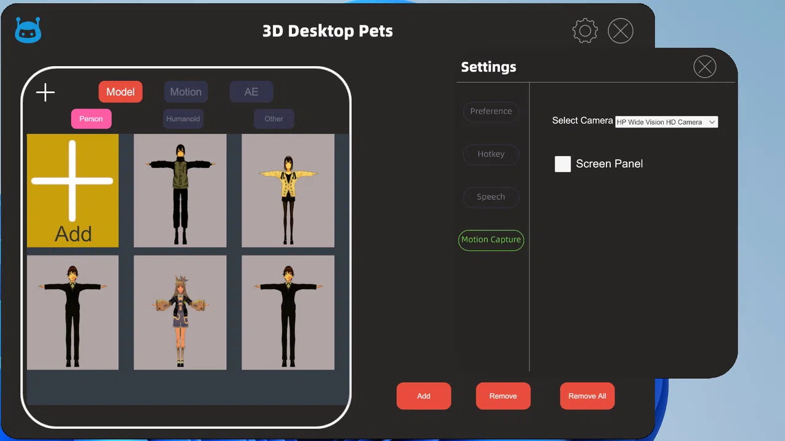Viewport: 785px width, 441px height.
Task: Select the Other category
Action: point(274,119)
